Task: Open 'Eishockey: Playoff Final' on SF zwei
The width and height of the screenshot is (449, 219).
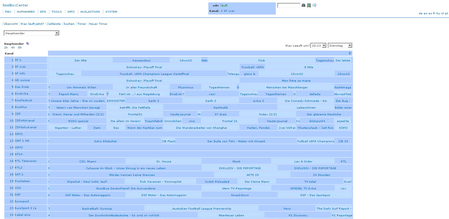Action: [144, 67]
